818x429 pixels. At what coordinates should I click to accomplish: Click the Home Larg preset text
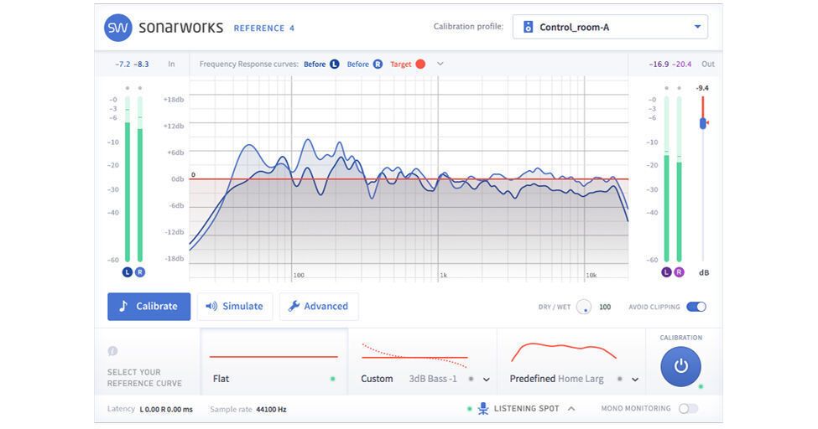[581, 379]
